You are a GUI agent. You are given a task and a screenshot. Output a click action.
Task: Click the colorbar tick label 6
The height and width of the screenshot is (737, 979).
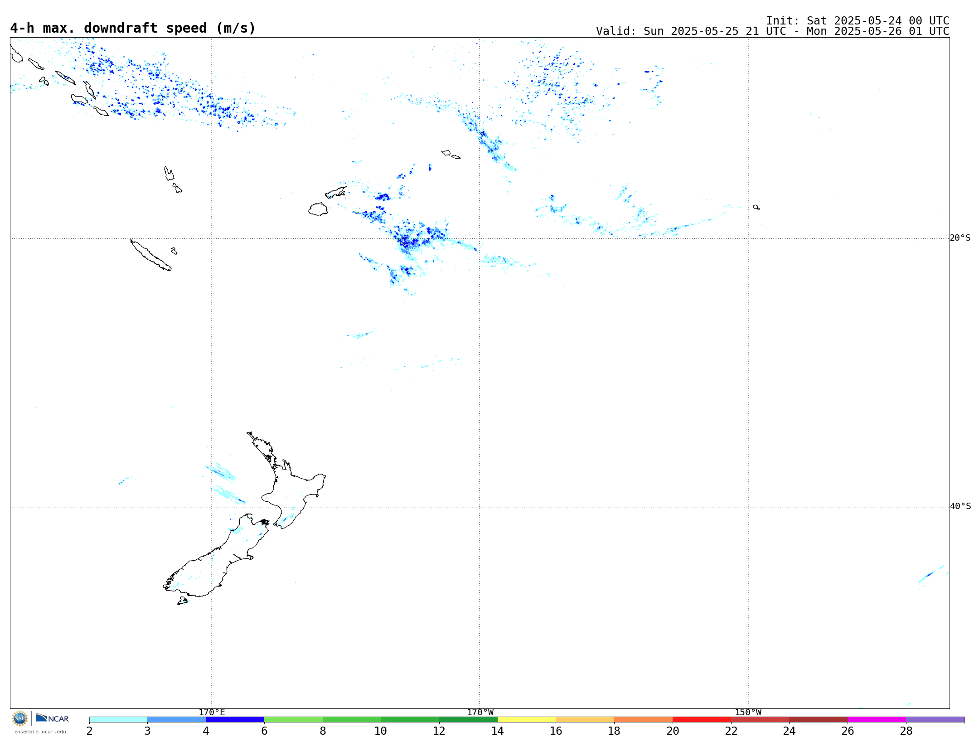coord(264,731)
